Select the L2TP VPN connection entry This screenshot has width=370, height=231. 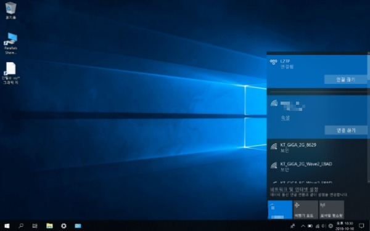(x=317, y=71)
